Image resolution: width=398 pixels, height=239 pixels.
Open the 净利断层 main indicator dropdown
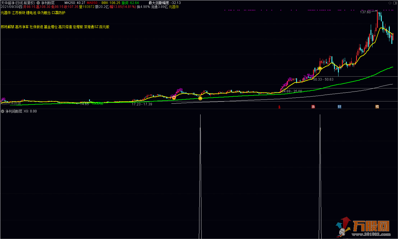coord(38,3)
